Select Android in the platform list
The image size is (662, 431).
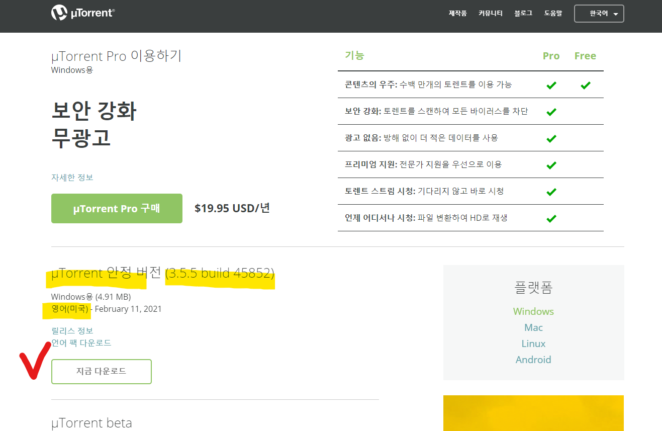click(533, 360)
